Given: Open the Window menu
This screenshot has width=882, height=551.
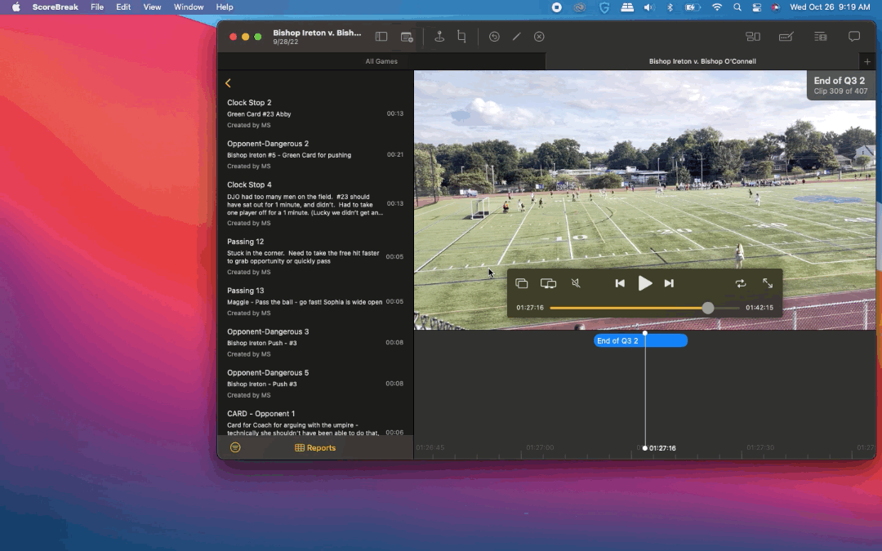Looking at the screenshot, I should [x=189, y=7].
